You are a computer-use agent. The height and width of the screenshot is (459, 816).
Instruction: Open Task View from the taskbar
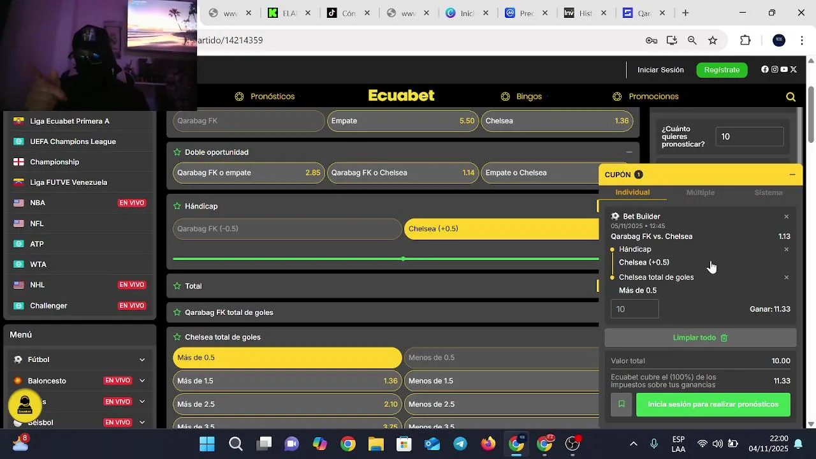pyautogui.click(x=264, y=444)
